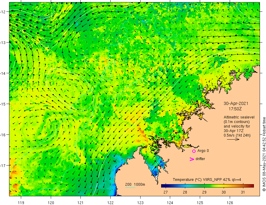The width and height of the screenshot is (266, 205).
Task: Click the '0.5m/s (1kt 24h)' scale text
Action: (237, 135)
